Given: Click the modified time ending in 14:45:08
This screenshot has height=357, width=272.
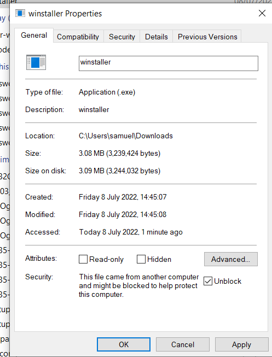Looking at the screenshot, I should (x=123, y=214).
